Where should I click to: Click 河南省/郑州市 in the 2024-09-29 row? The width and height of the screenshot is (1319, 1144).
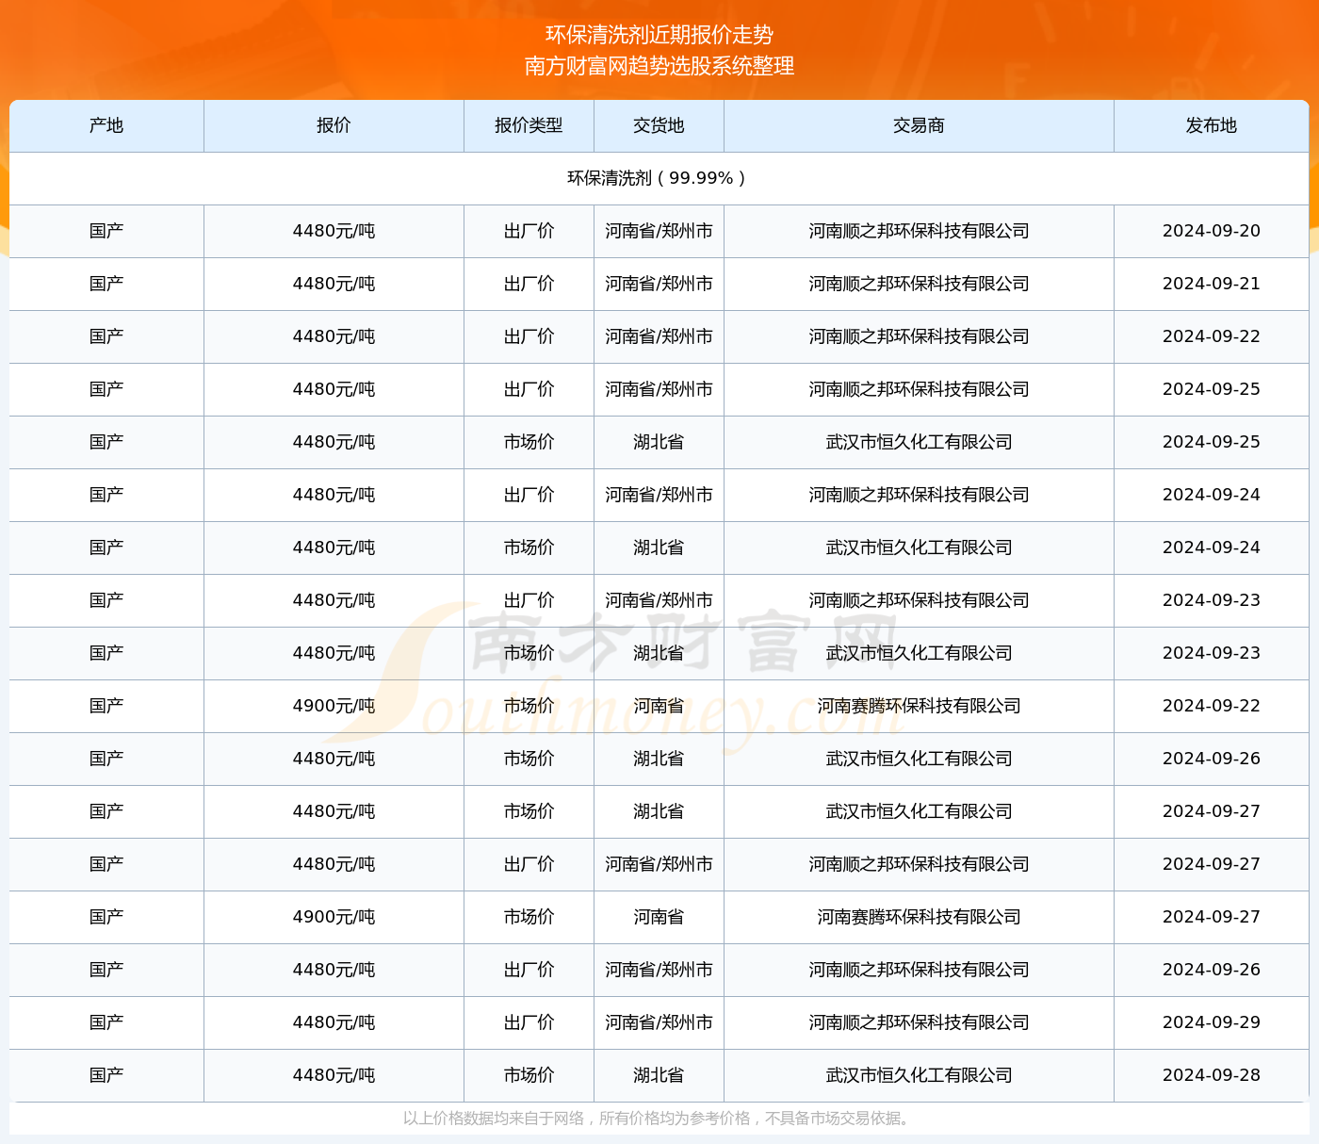click(659, 1022)
